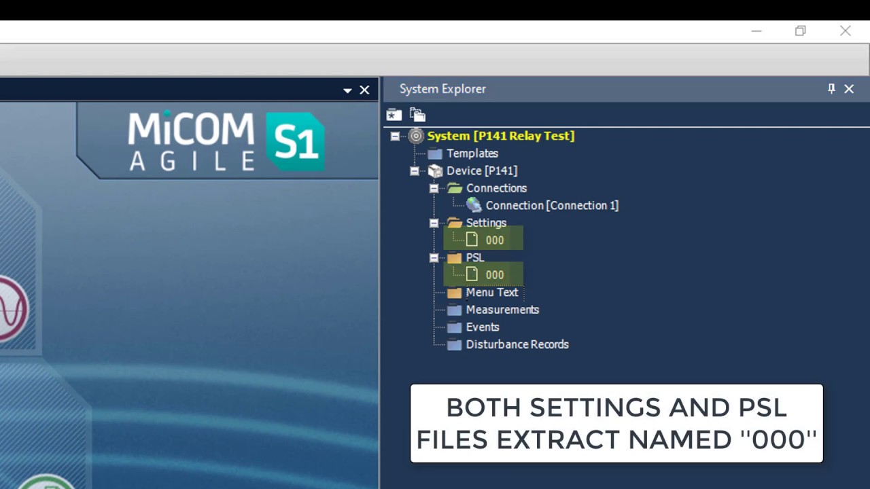Select the 000 file label under Settings
Image resolution: width=870 pixels, height=489 pixels.
(495, 240)
